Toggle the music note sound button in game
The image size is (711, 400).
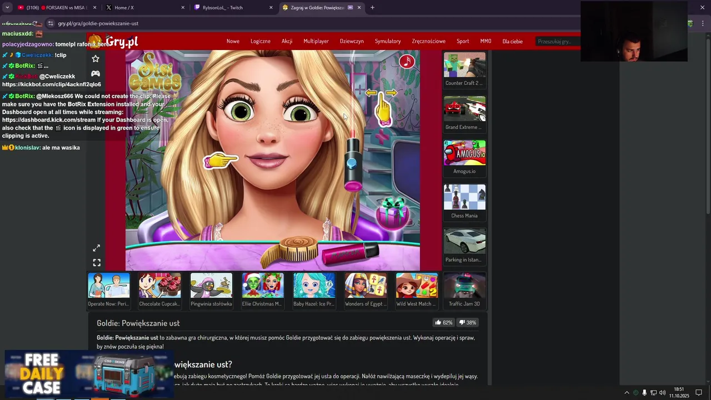click(407, 62)
